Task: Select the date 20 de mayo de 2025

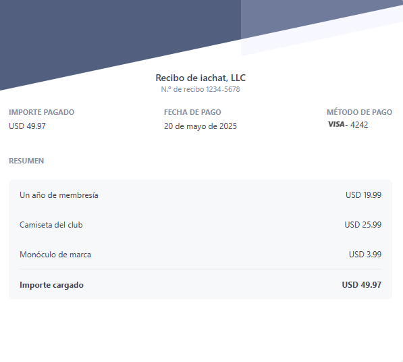Action: click(200, 126)
